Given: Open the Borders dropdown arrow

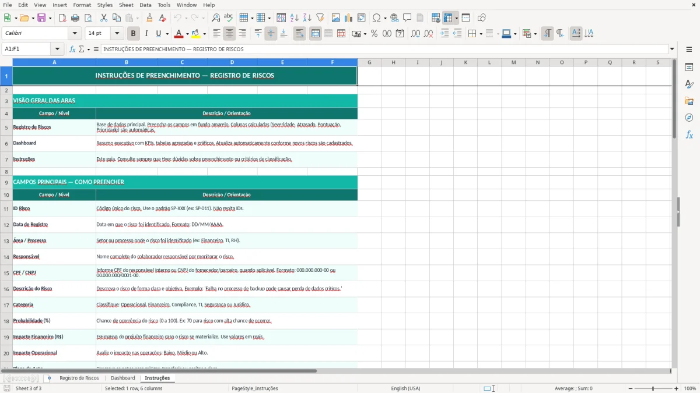Looking at the screenshot, I should (481, 34).
